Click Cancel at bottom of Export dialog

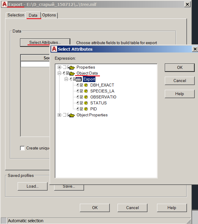point(132,208)
